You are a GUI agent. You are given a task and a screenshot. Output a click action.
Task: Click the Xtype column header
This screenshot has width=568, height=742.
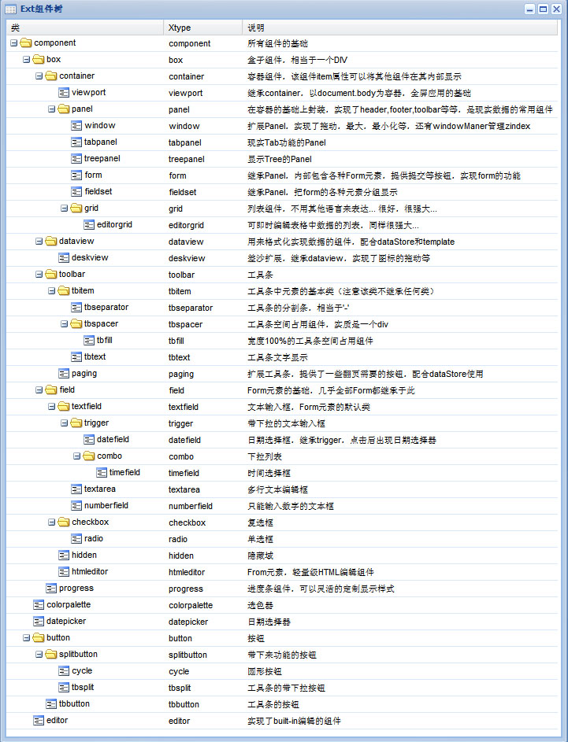203,28
